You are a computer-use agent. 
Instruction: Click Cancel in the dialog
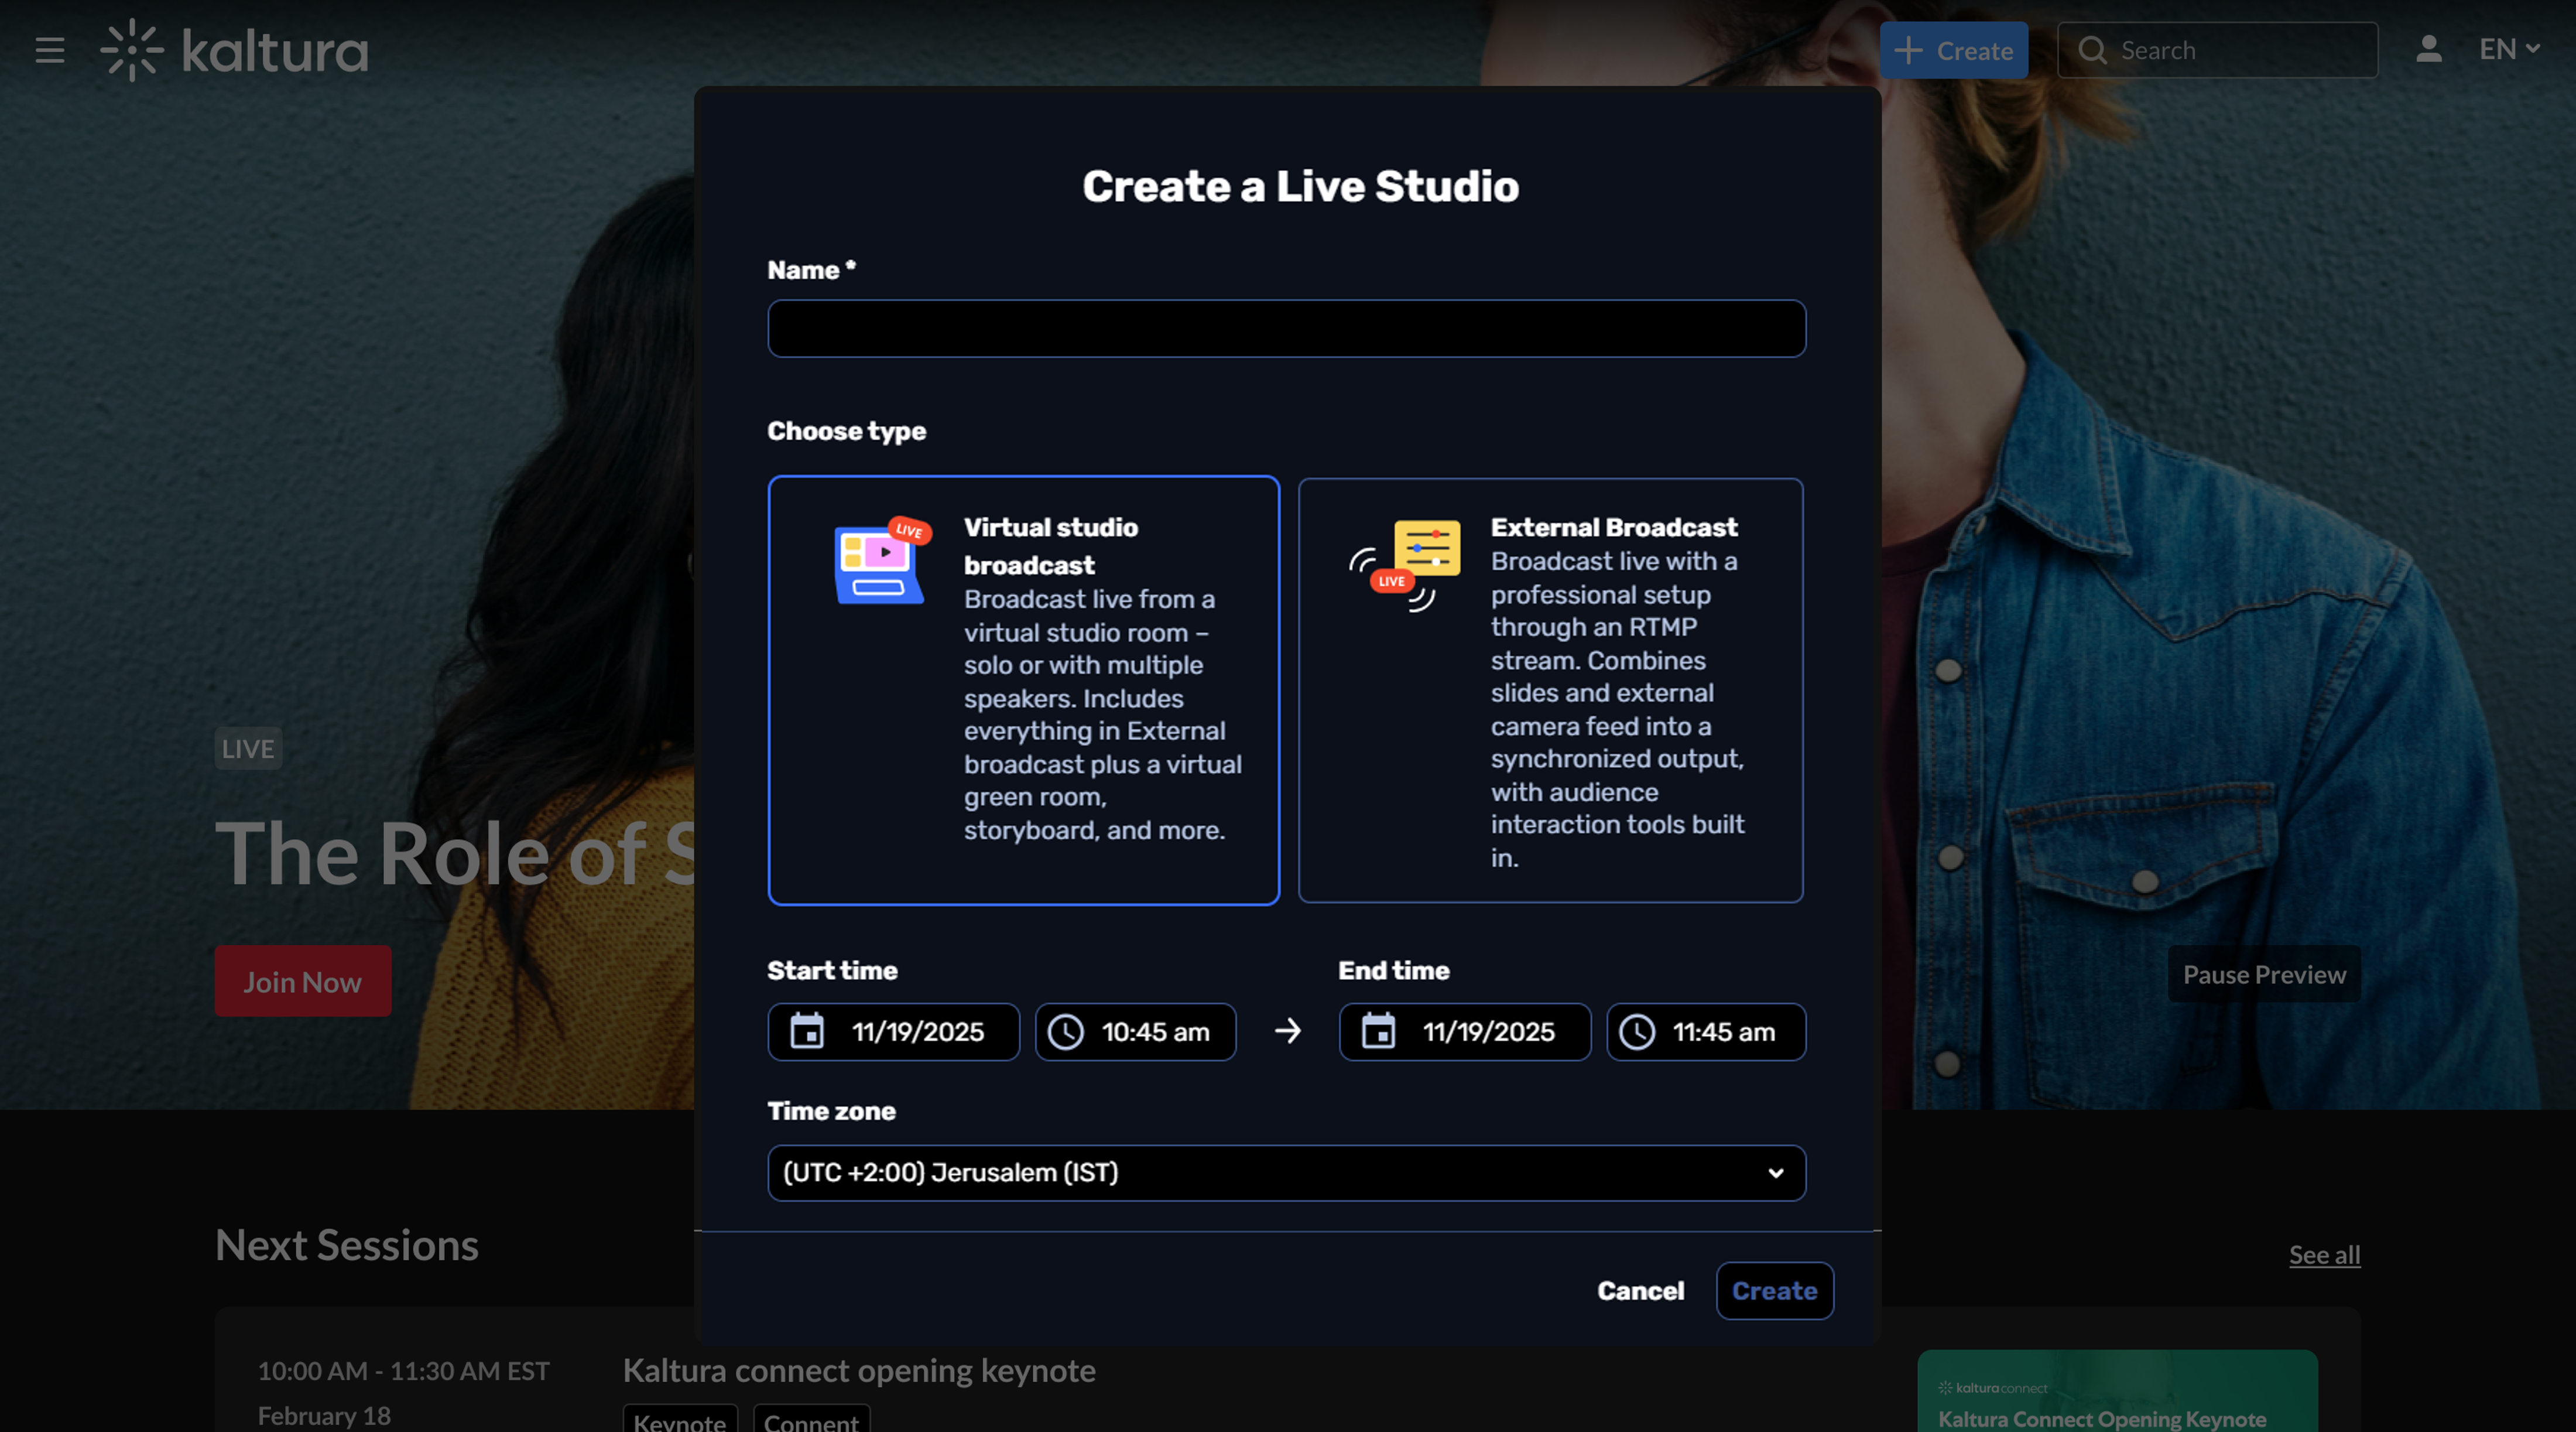(x=1640, y=1291)
